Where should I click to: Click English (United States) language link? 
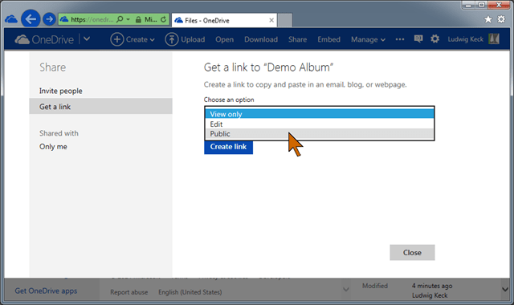[x=190, y=292]
